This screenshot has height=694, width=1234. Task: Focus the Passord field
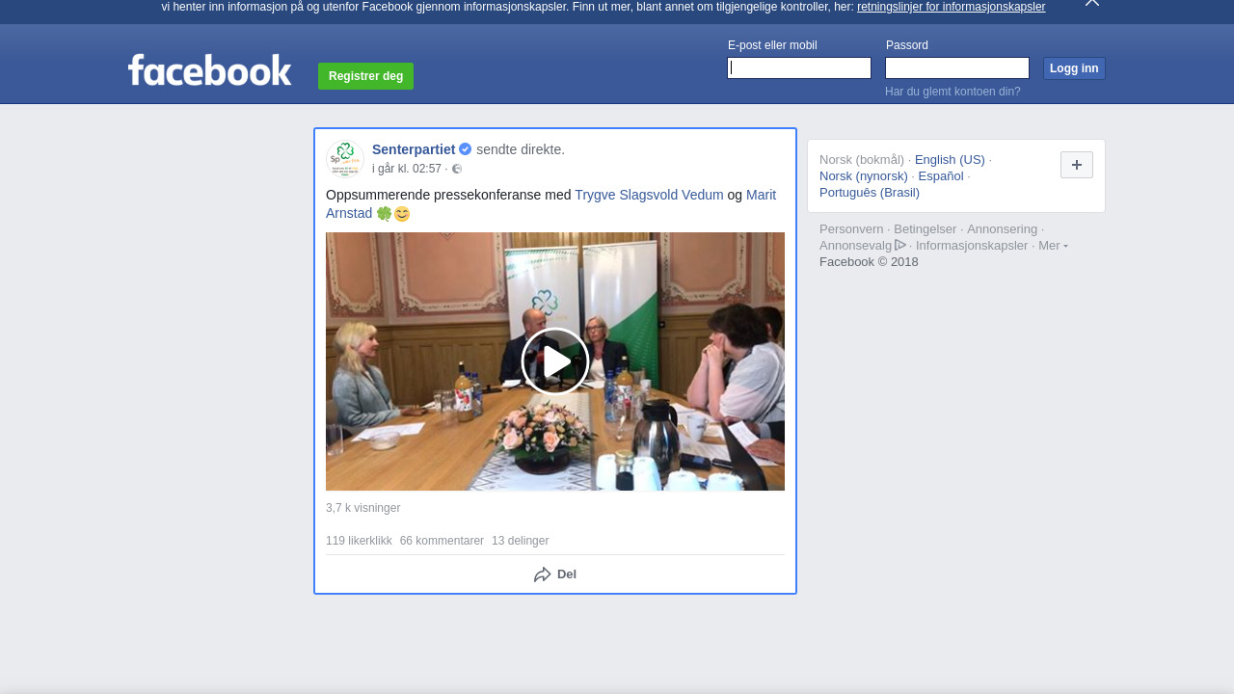(957, 67)
